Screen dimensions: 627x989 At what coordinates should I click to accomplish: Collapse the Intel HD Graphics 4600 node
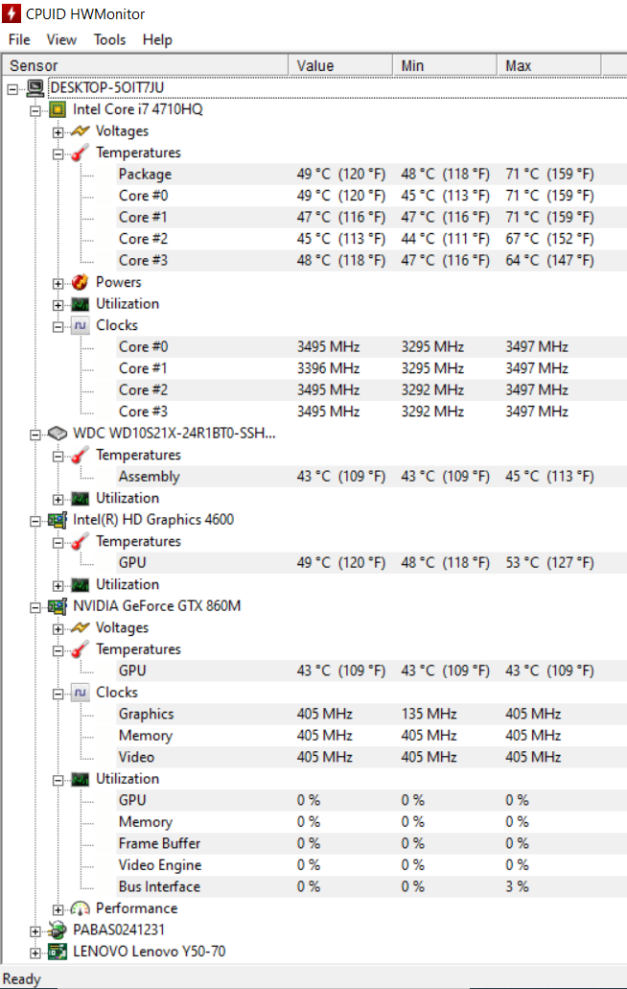click(35, 521)
